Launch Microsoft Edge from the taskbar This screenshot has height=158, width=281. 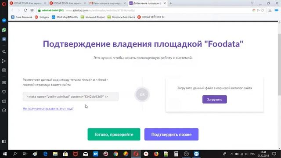pyautogui.click(x=45, y=154)
